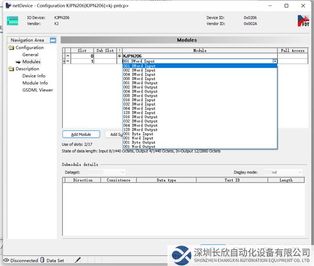Open the Display mode dropdown
Image resolution: width=314 pixels, height=266 pixels.
pyautogui.click(x=299, y=172)
